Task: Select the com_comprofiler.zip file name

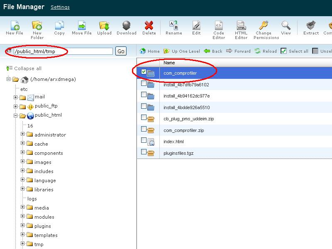Action: (183, 130)
